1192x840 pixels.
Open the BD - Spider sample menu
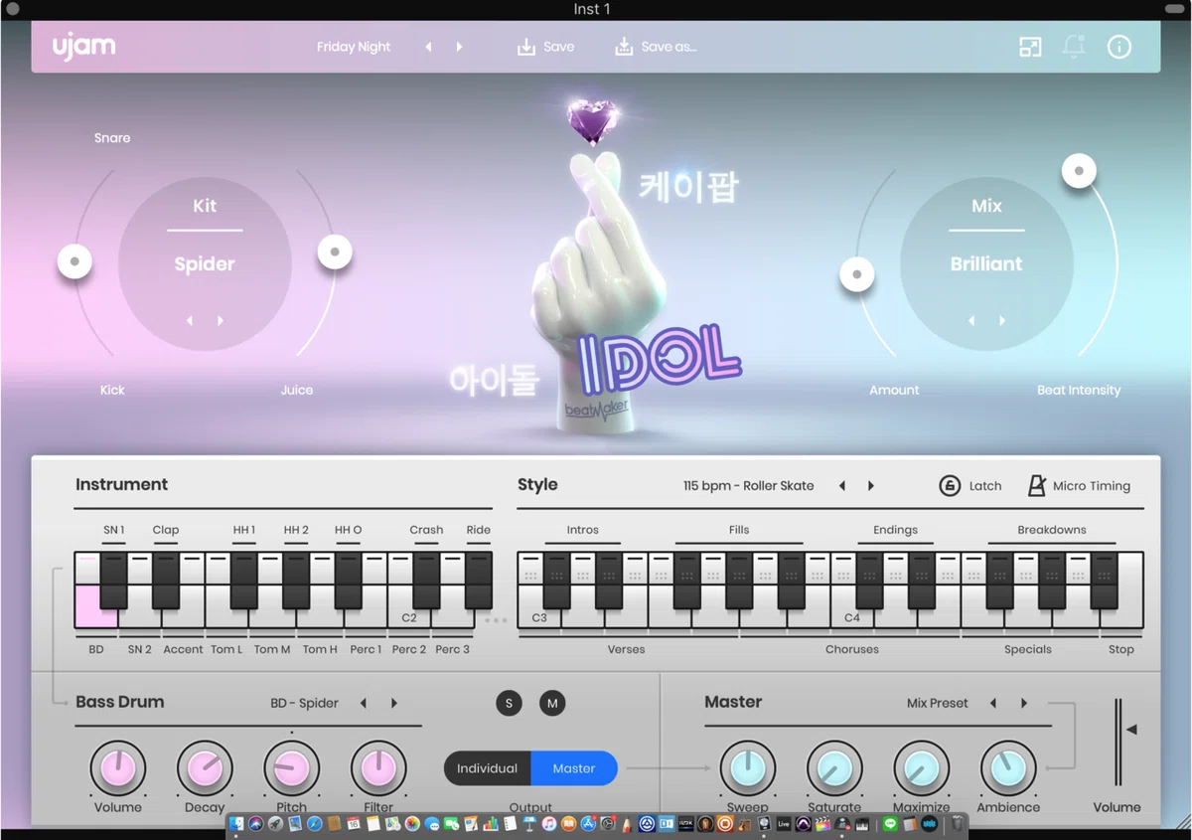point(305,703)
